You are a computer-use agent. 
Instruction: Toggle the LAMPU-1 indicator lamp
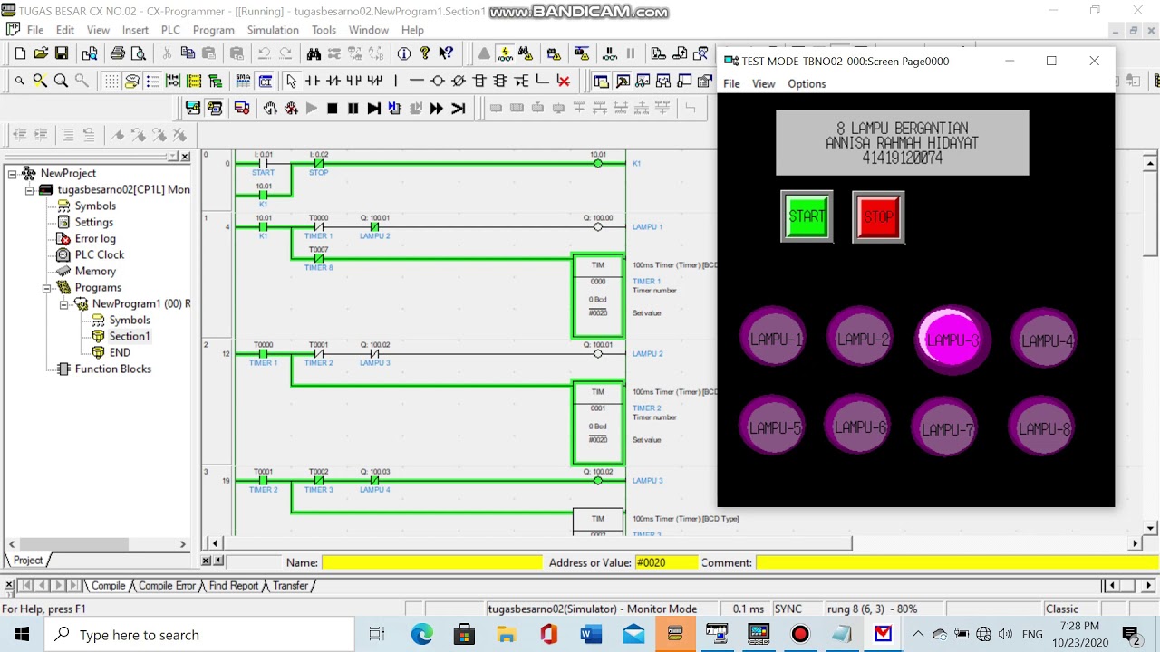coord(775,339)
